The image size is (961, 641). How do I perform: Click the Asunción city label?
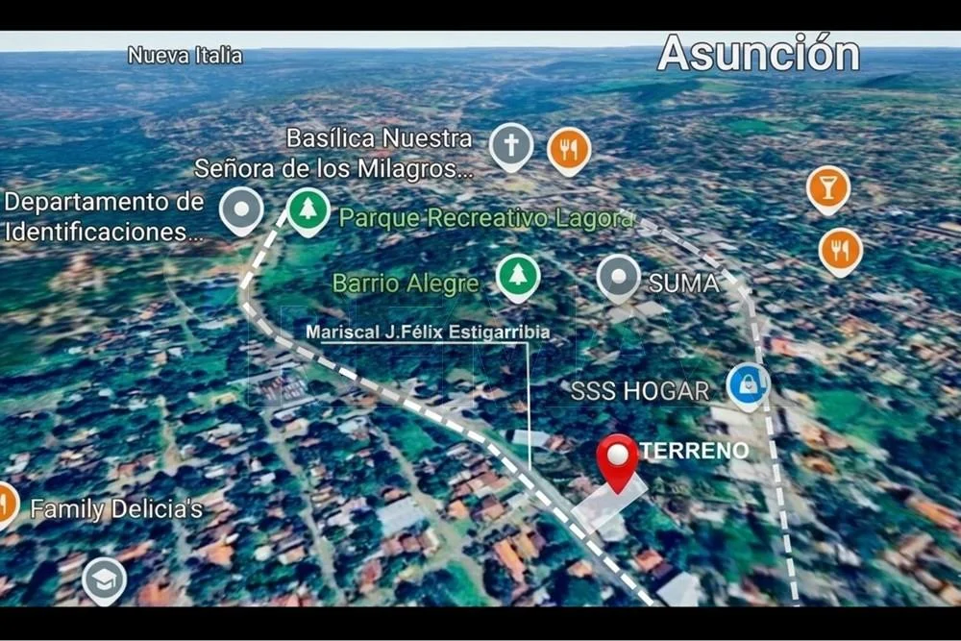(x=758, y=53)
